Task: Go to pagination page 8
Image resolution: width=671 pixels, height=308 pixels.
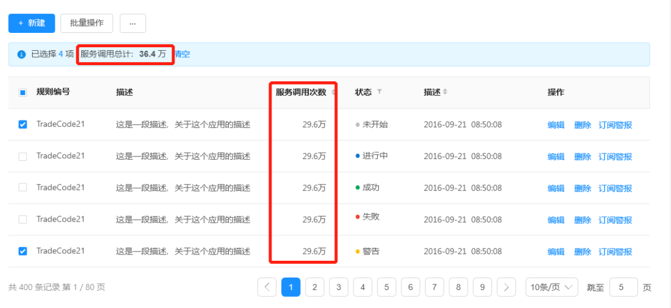Action: click(x=459, y=287)
